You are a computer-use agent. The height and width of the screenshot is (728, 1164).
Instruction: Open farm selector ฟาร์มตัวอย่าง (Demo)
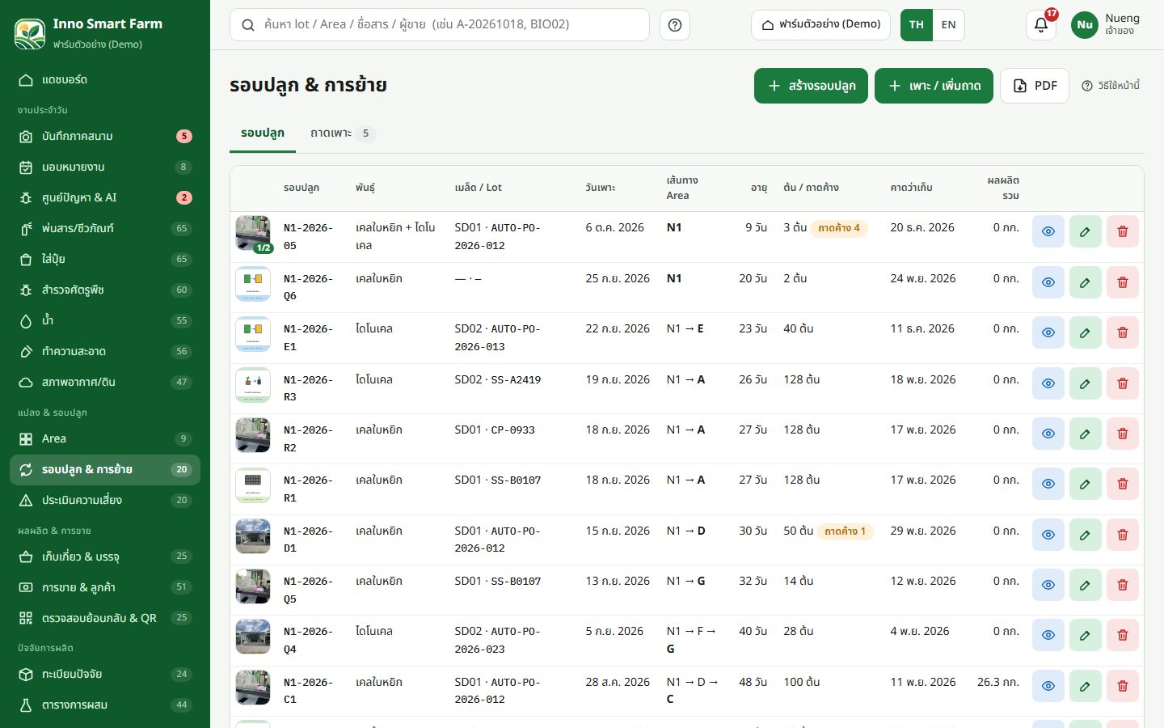(x=820, y=25)
